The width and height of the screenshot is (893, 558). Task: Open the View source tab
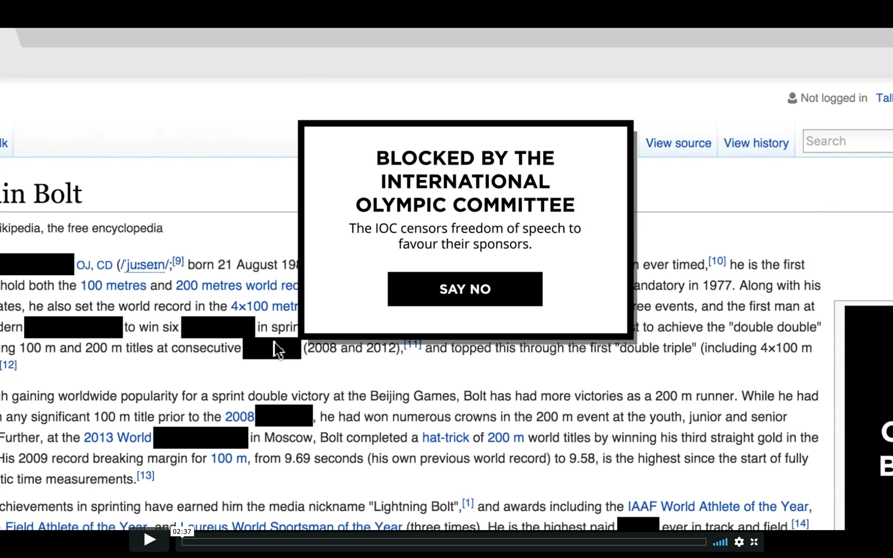(x=678, y=143)
